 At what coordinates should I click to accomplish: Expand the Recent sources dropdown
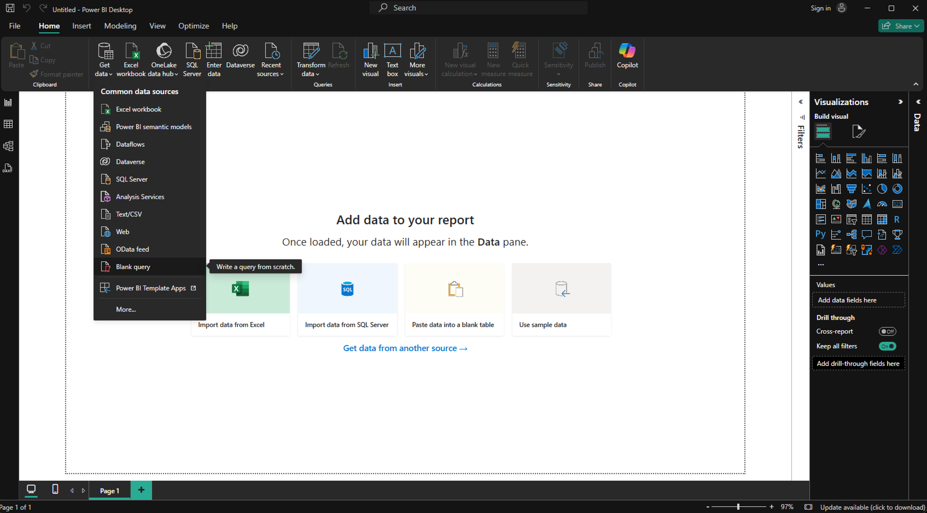(270, 60)
